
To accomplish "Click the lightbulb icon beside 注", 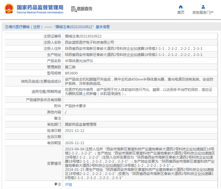I will click(x=56, y=184).
